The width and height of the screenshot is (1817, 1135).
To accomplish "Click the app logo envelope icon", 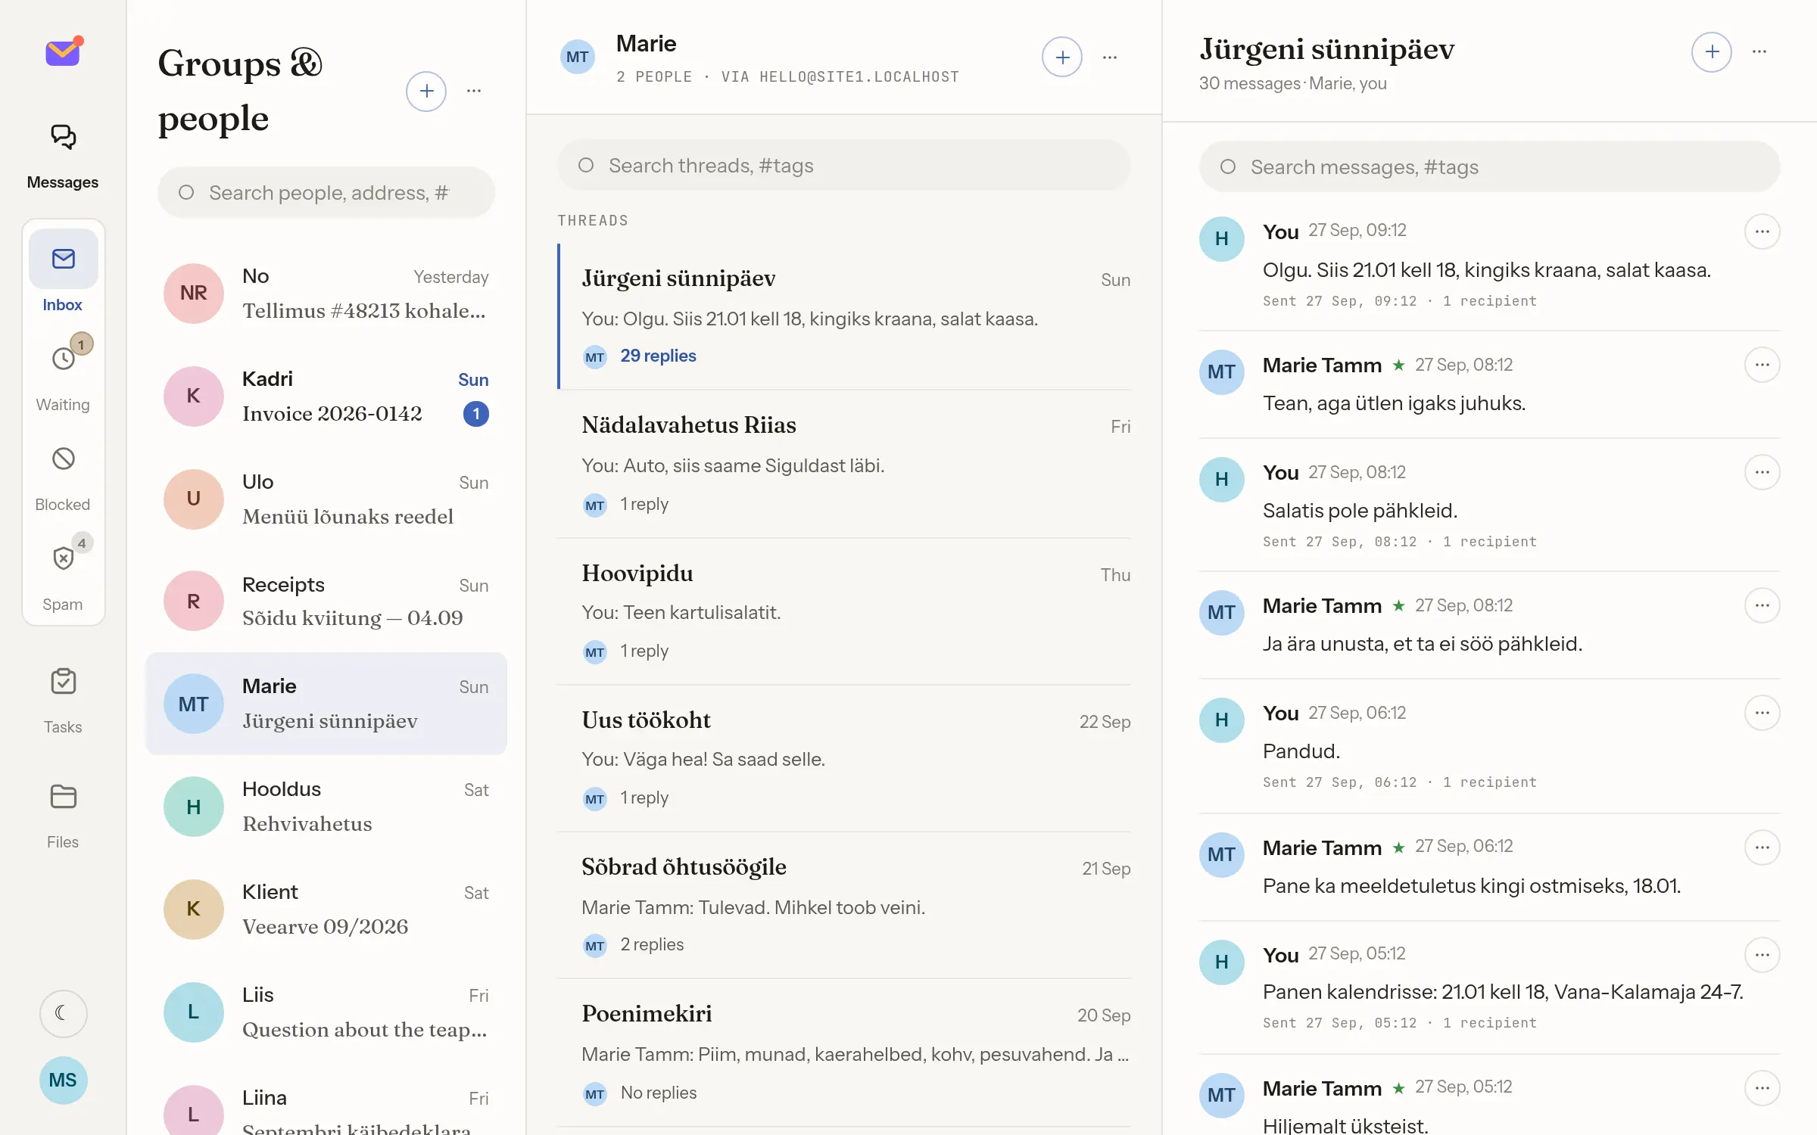I will (x=64, y=51).
